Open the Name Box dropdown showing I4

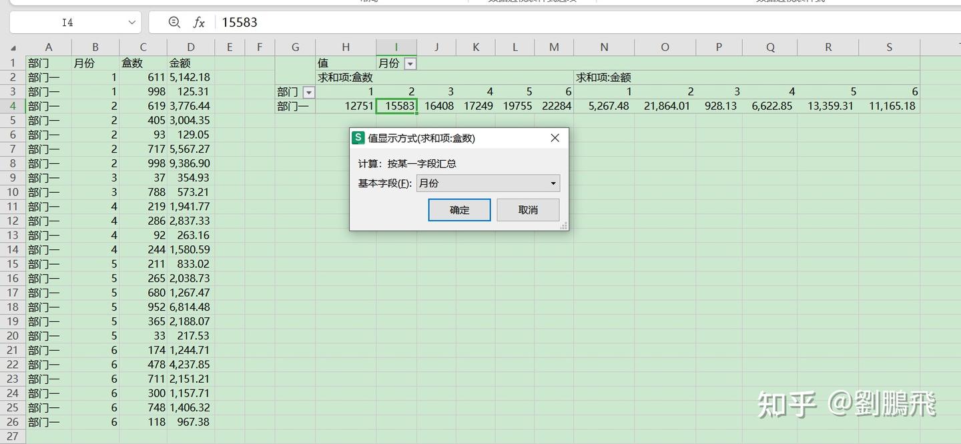pos(131,22)
